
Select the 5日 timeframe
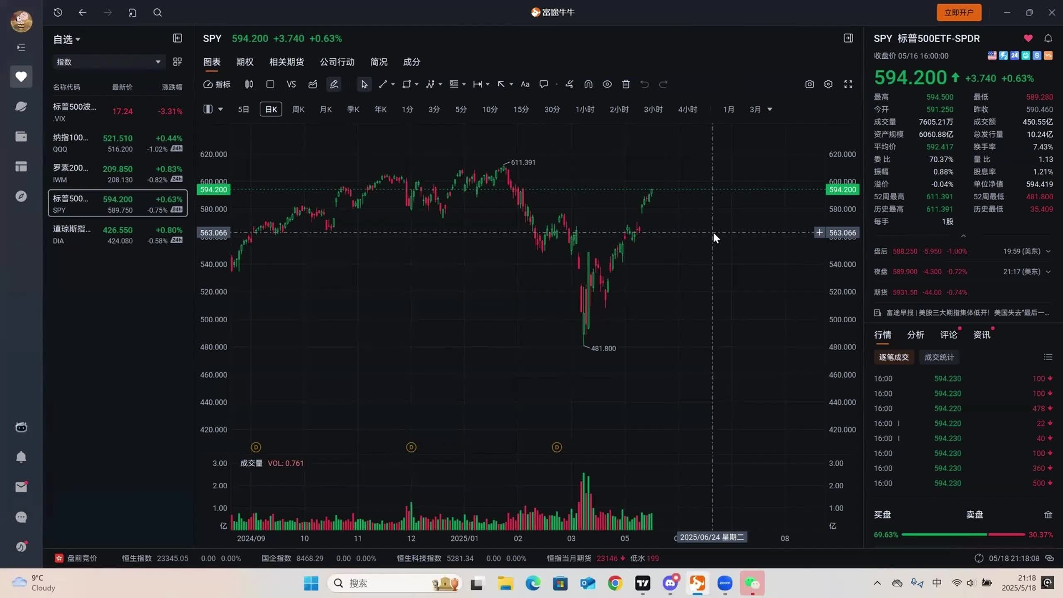pos(243,109)
